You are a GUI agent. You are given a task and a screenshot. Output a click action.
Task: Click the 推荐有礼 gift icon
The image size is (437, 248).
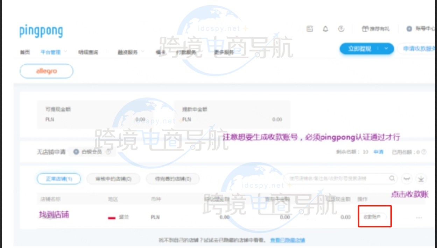(x=365, y=29)
